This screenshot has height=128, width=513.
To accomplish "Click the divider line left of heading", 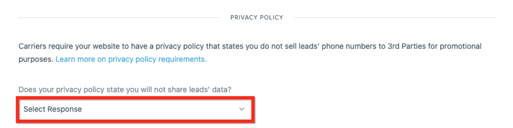I will (x=119, y=18).
